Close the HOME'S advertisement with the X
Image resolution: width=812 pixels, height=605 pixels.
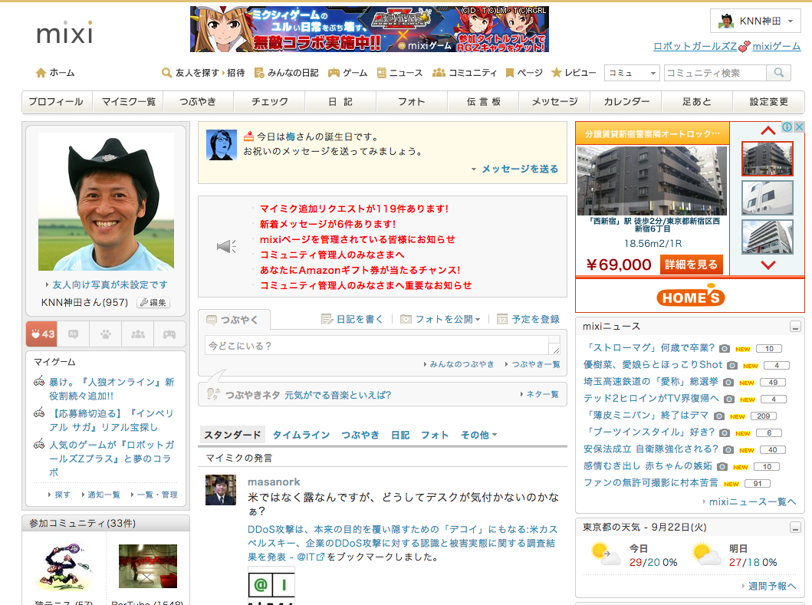pos(799,127)
